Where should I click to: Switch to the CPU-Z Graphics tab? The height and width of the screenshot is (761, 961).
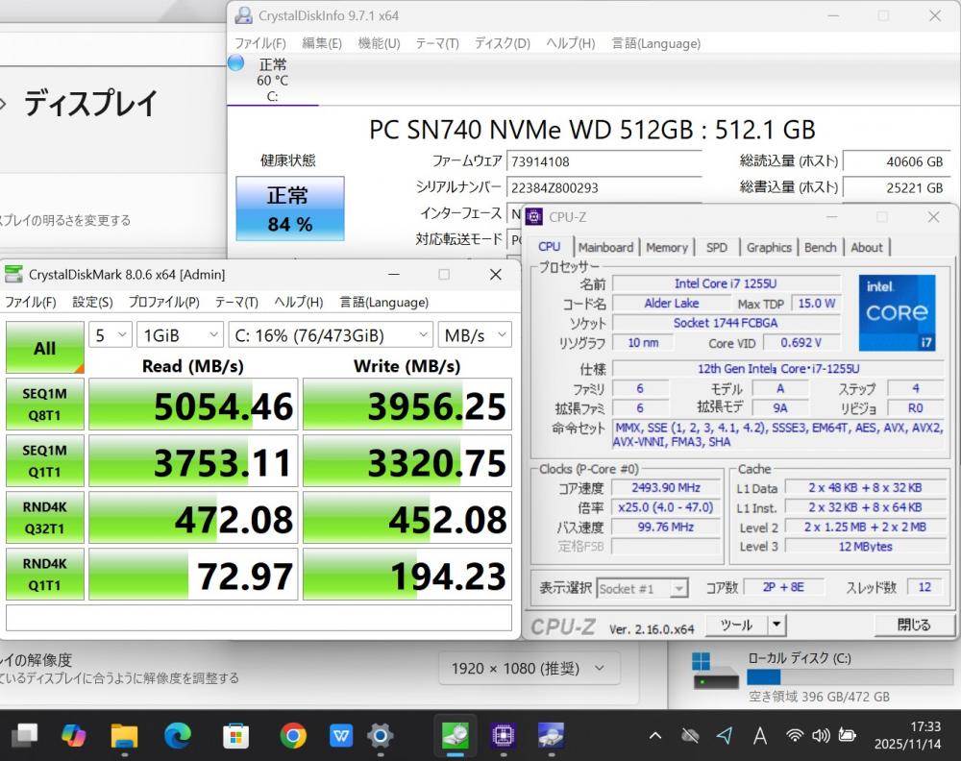pos(769,248)
